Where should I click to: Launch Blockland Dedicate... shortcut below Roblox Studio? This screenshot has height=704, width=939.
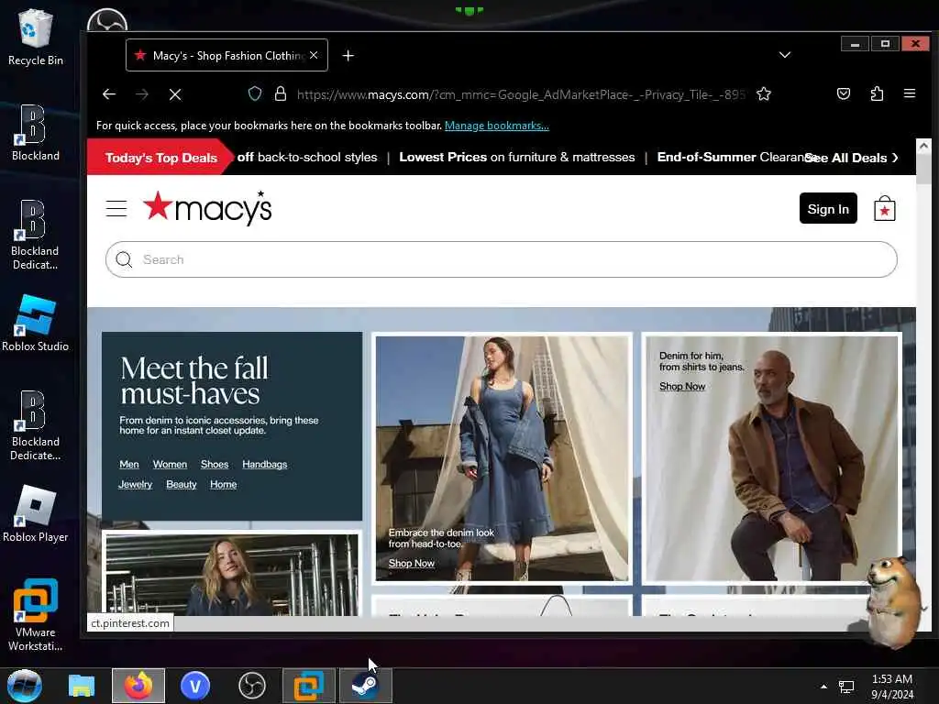[x=36, y=425]
